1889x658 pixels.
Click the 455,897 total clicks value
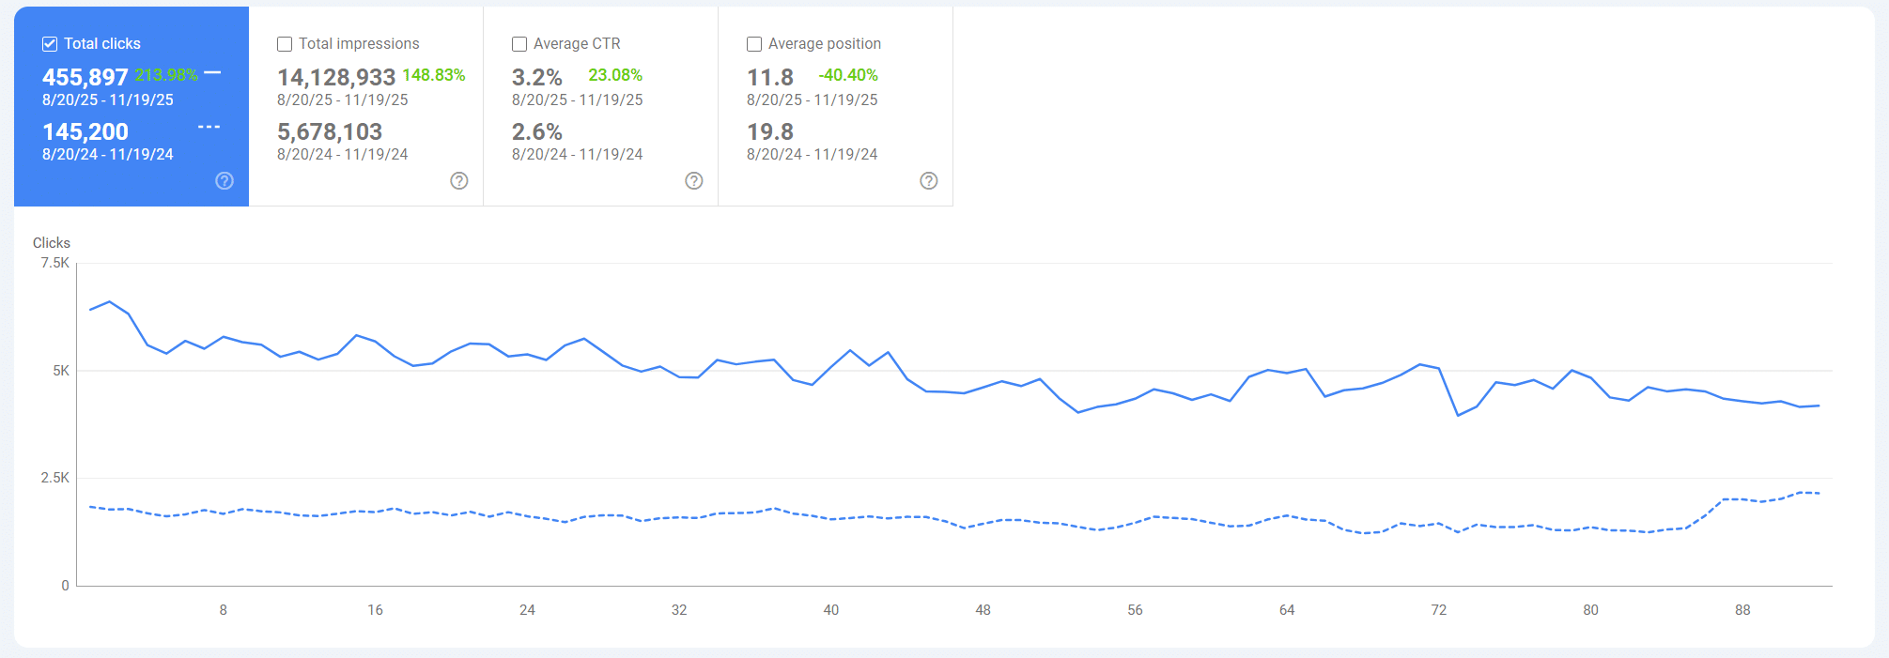point(85,77)
